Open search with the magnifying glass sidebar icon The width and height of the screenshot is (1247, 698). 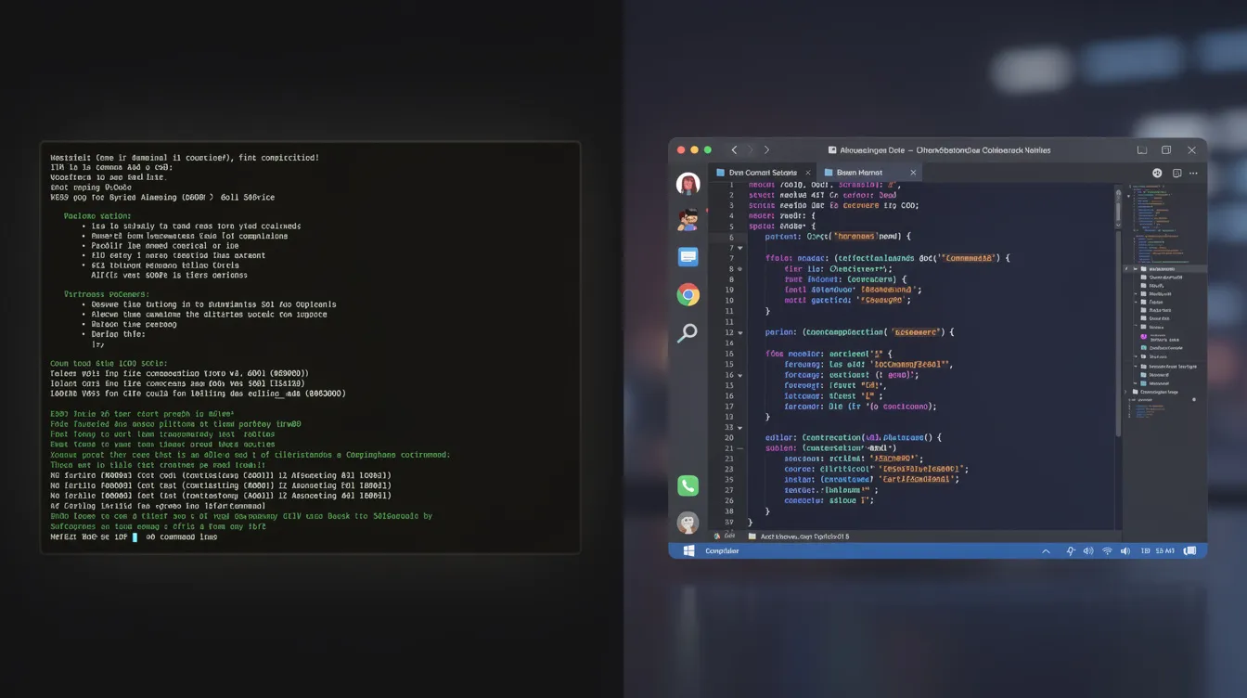point(688,332)
